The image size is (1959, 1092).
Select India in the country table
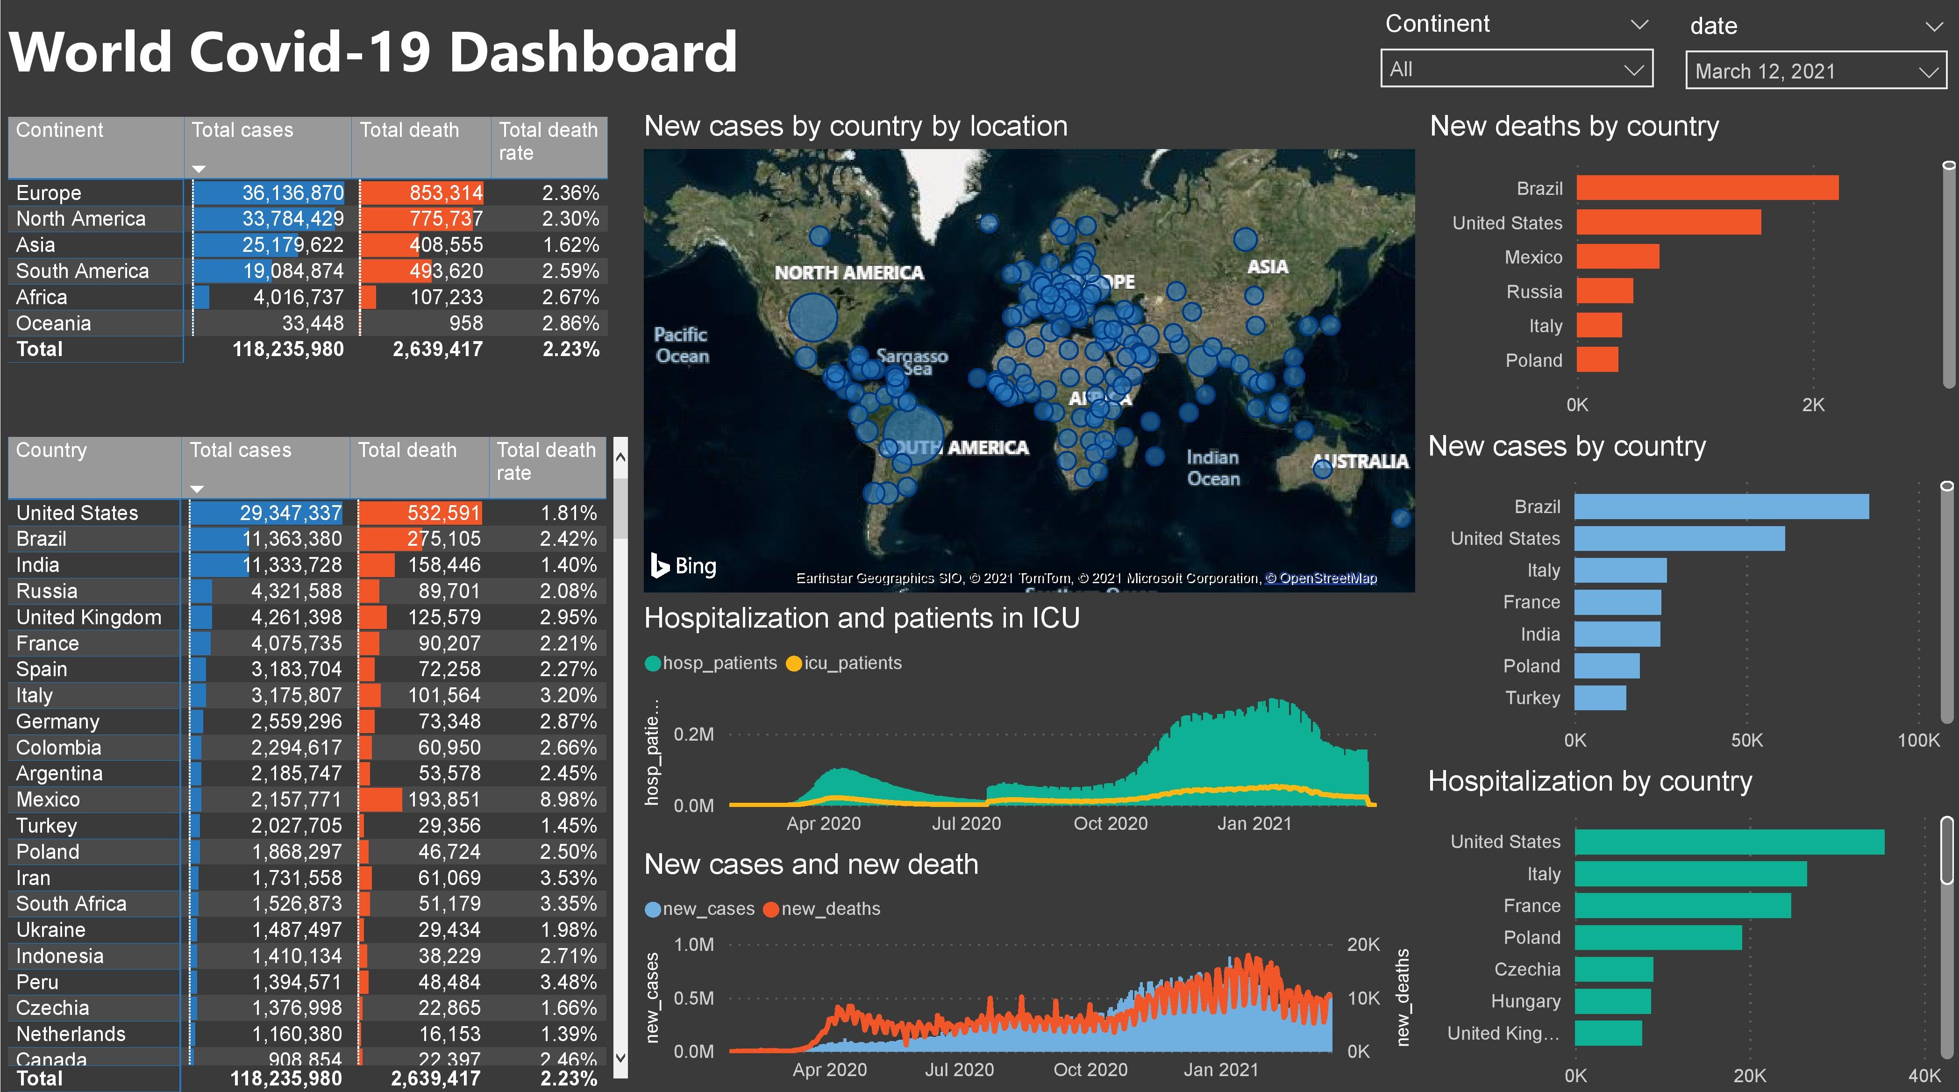(x=307, y=565)
